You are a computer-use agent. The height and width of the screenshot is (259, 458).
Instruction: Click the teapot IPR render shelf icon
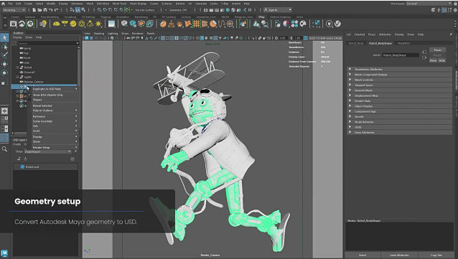click(x=22, y=24)
